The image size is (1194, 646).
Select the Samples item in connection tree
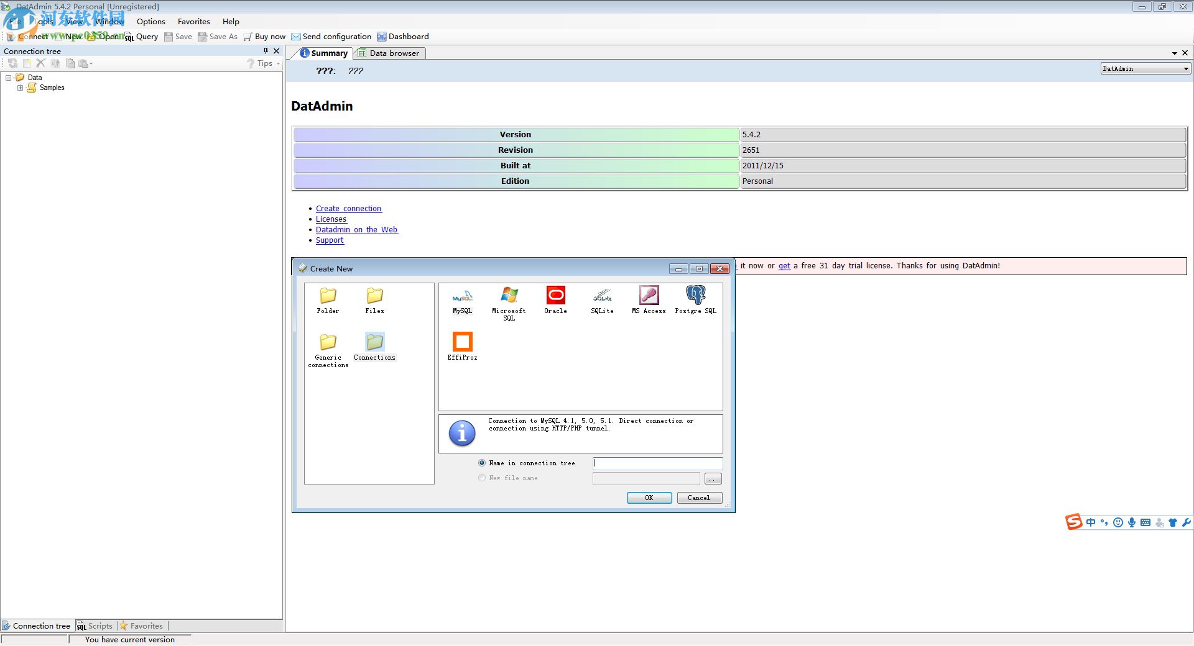click(x=52, y=88)
